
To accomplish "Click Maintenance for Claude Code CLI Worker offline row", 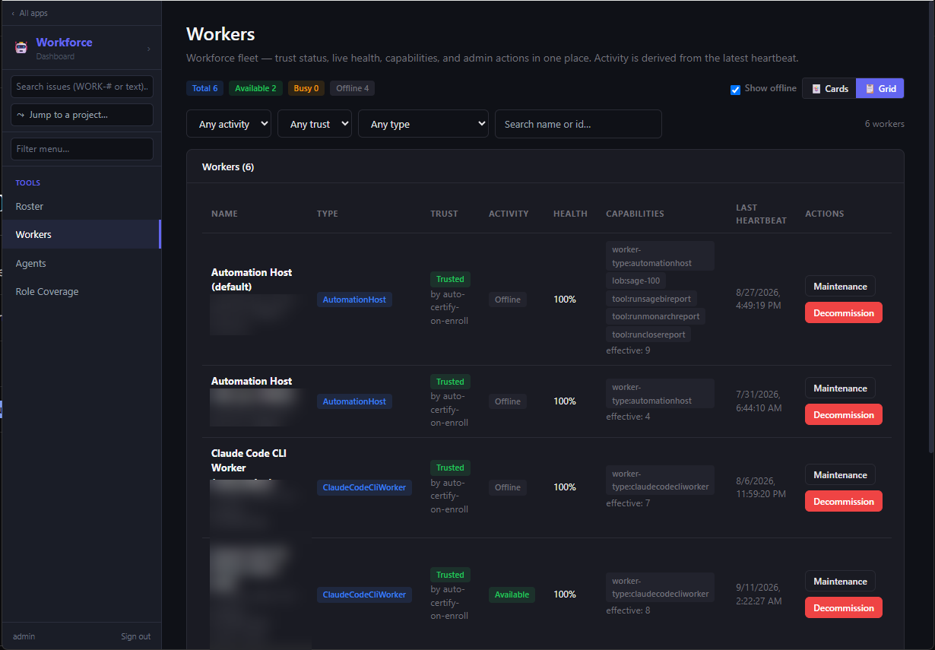I will 840,475.
